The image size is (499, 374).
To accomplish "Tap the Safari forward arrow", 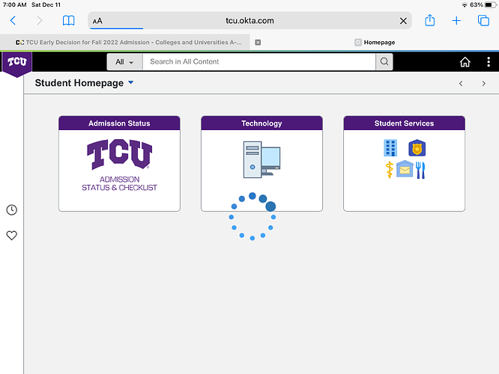I will coord(40,21).
